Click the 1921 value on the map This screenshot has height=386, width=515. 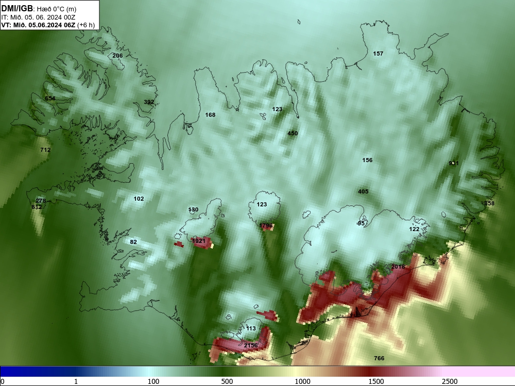click(x=198, y=241)
